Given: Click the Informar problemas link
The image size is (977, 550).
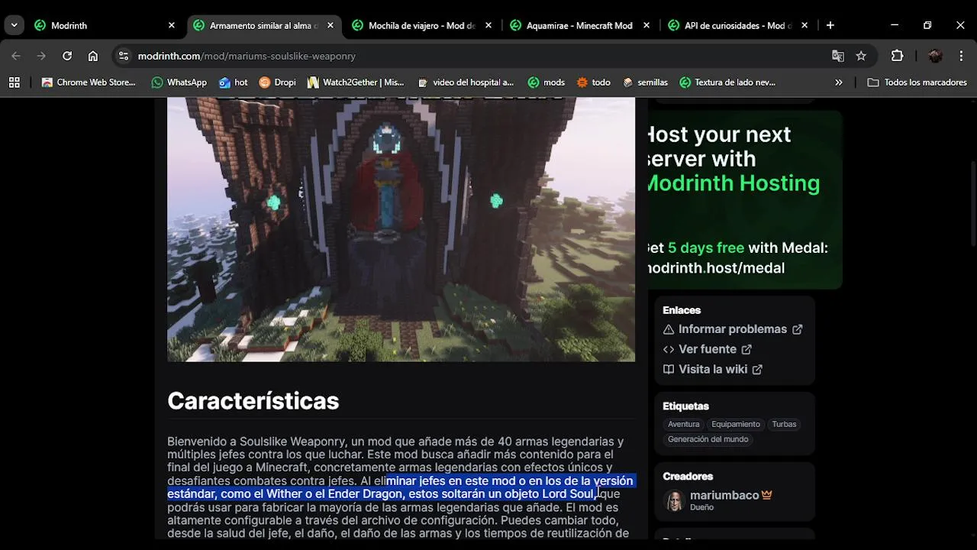Looking at the screenshot, I should click(x=733, y=329).
